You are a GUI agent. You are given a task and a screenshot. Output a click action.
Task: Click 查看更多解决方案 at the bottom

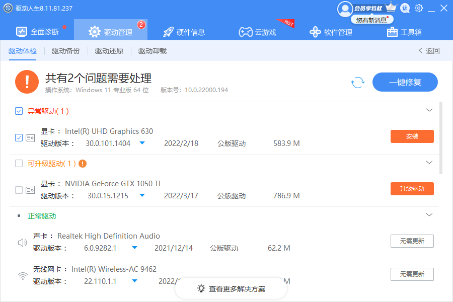coord(231,289)
